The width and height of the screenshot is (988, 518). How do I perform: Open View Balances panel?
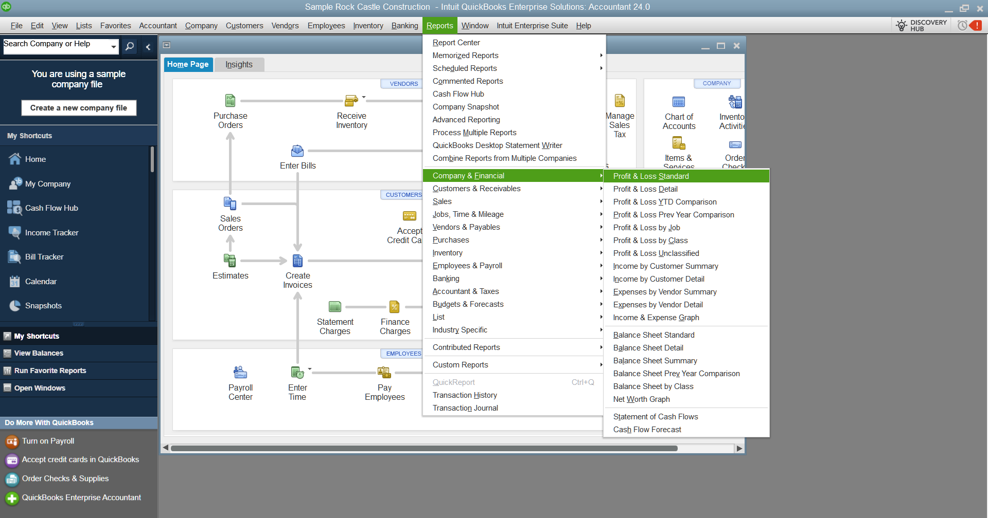click(79, 353)
